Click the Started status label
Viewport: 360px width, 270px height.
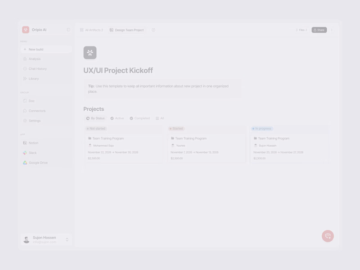[176, 129]
